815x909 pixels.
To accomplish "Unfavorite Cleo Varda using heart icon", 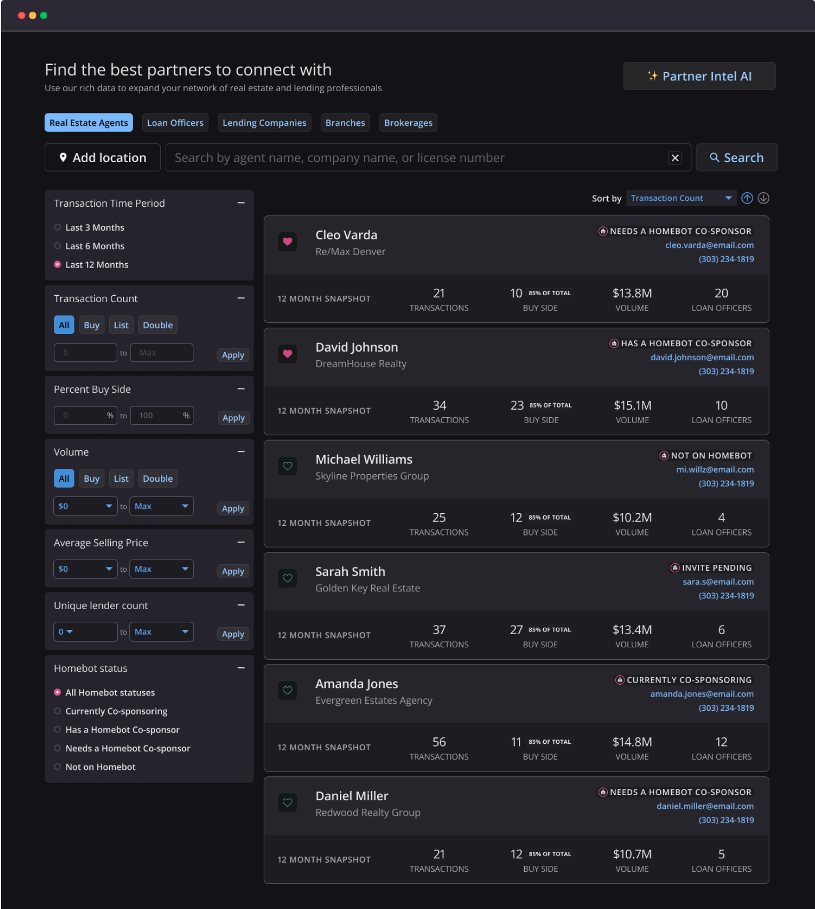I will point(287,242).
